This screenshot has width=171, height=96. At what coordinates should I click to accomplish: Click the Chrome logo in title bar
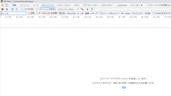coord(2,1)
